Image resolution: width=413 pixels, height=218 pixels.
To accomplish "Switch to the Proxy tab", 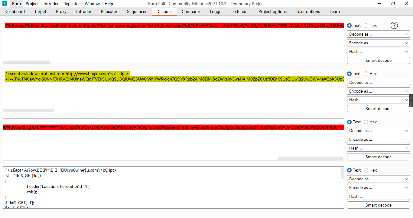I will pos(61,11).
